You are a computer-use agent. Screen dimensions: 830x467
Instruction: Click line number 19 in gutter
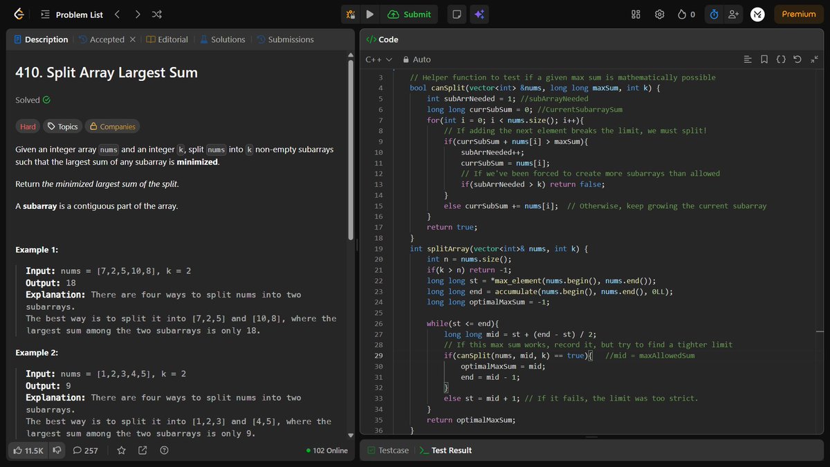point(378,248)
